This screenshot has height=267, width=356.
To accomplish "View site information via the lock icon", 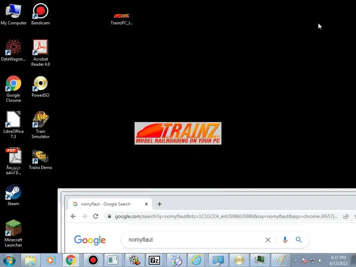I will point(109,216).
